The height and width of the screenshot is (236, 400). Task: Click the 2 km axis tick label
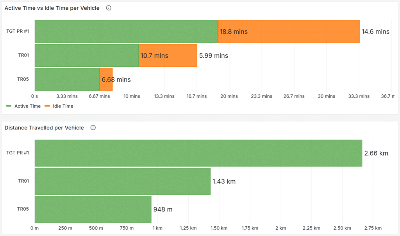pyautogui.click(x=280, y=228)
